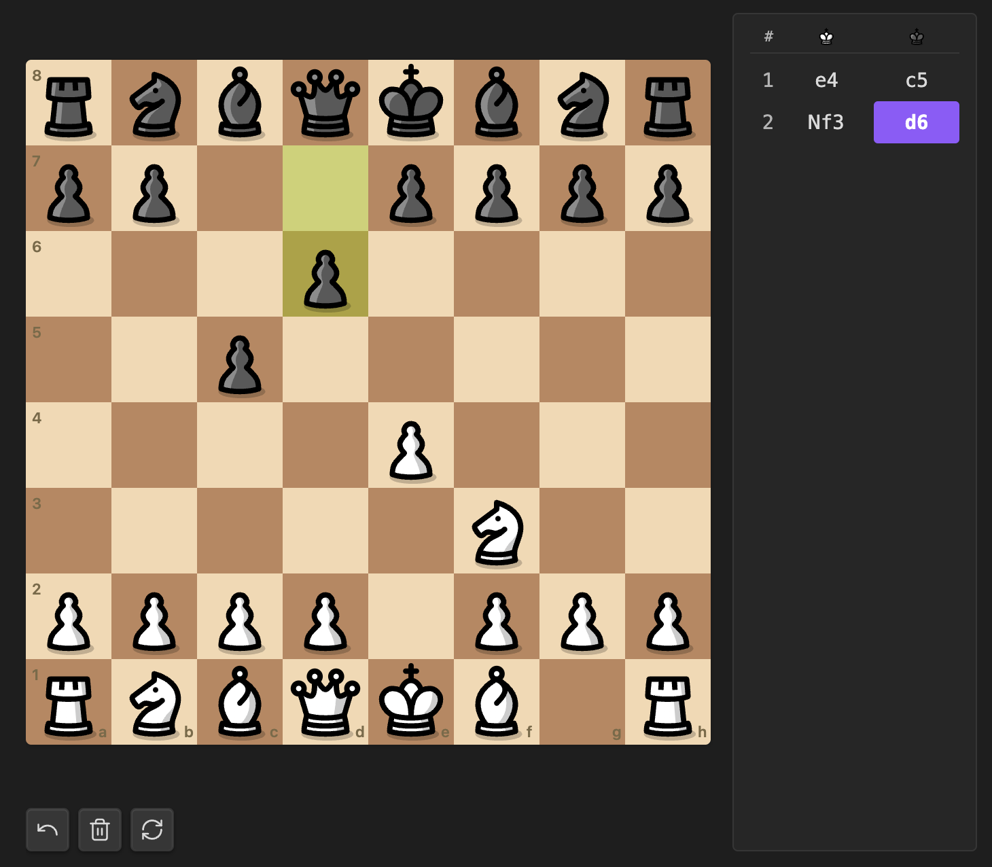
Task: Click the empty g1 square
Action: 582,702
